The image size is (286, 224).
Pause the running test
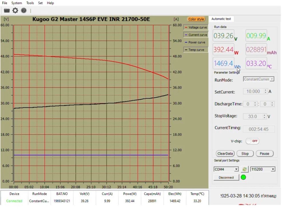tap(265, 154)
